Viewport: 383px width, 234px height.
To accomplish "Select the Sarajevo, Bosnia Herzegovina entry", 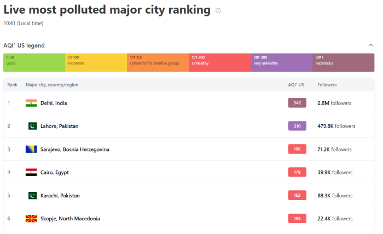I will 74,149.
